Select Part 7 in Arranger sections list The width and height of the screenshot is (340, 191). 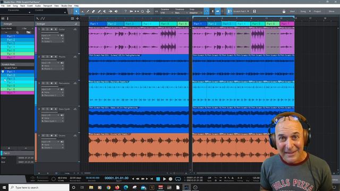[18, 57]
